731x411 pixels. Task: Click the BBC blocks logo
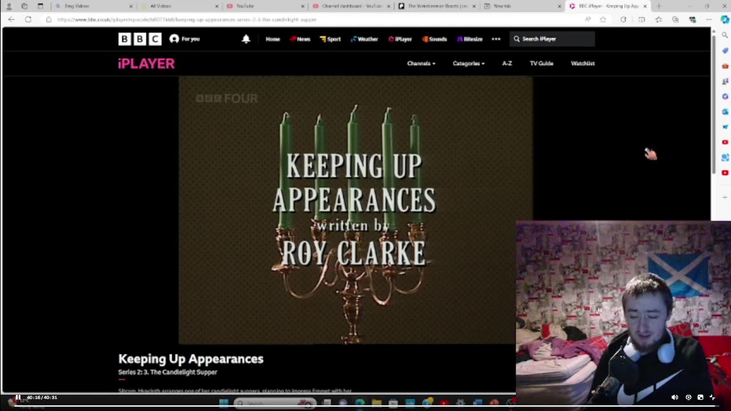pos(140,39)
